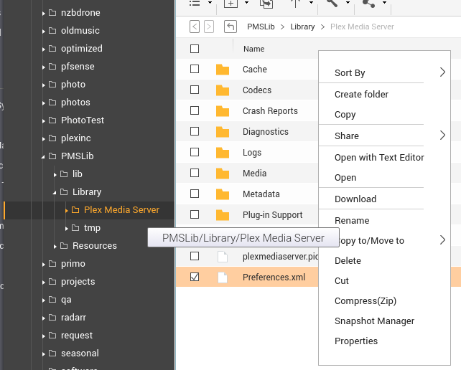Check the Cache folder checkbox
Viewport: 461px width, 370px height.
195,69
